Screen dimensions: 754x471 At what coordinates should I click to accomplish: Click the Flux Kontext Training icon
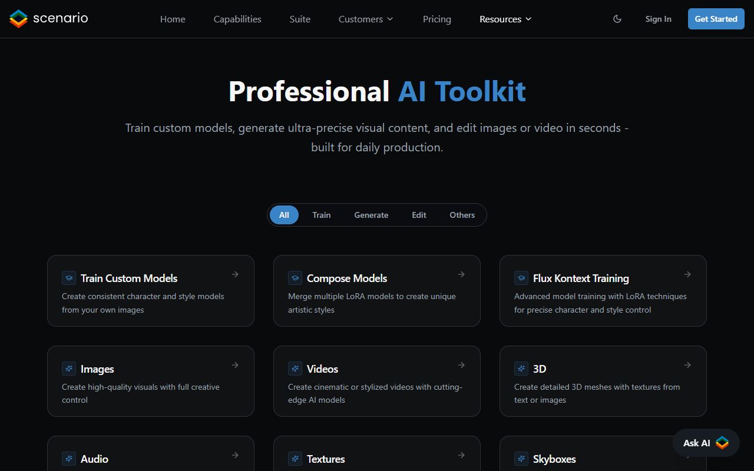[521, 277]
